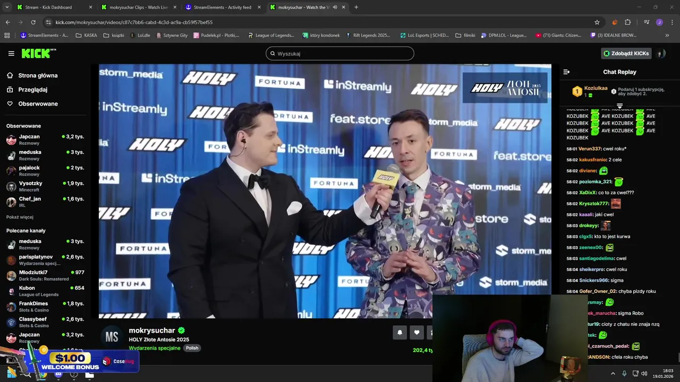Click the Polish language tag
Screen dimensions: 680x382
point(192,348)
